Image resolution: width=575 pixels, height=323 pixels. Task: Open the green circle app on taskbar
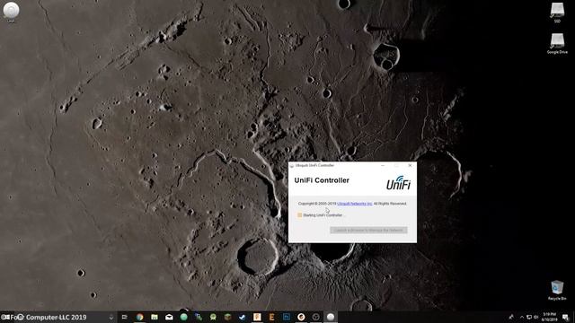183,317
